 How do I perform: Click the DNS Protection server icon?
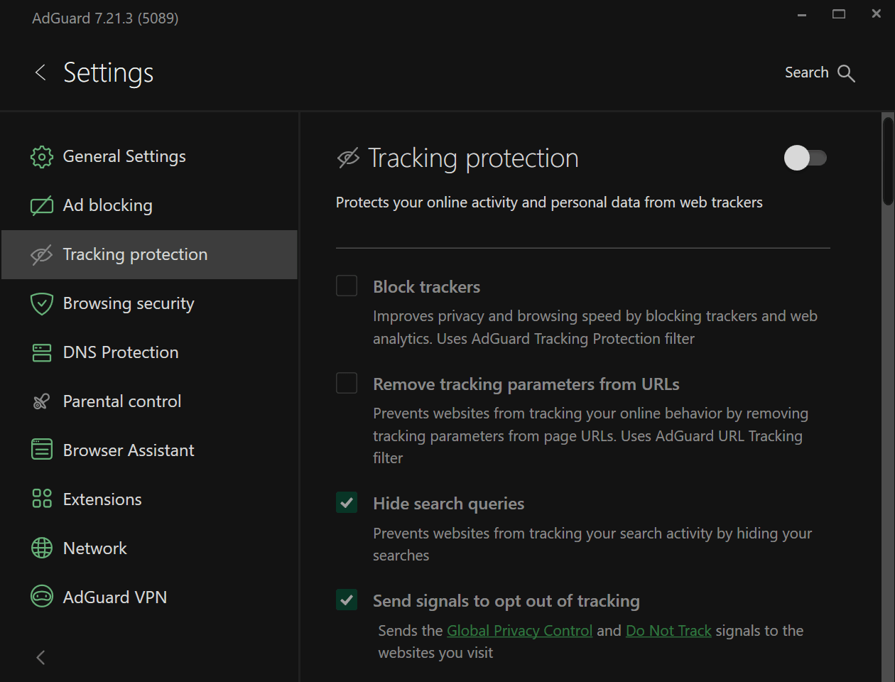point(42,353)
